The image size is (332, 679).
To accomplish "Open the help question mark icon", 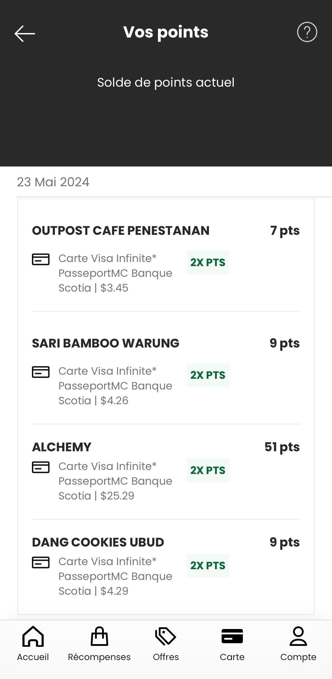I will click(x=307, y=32).
